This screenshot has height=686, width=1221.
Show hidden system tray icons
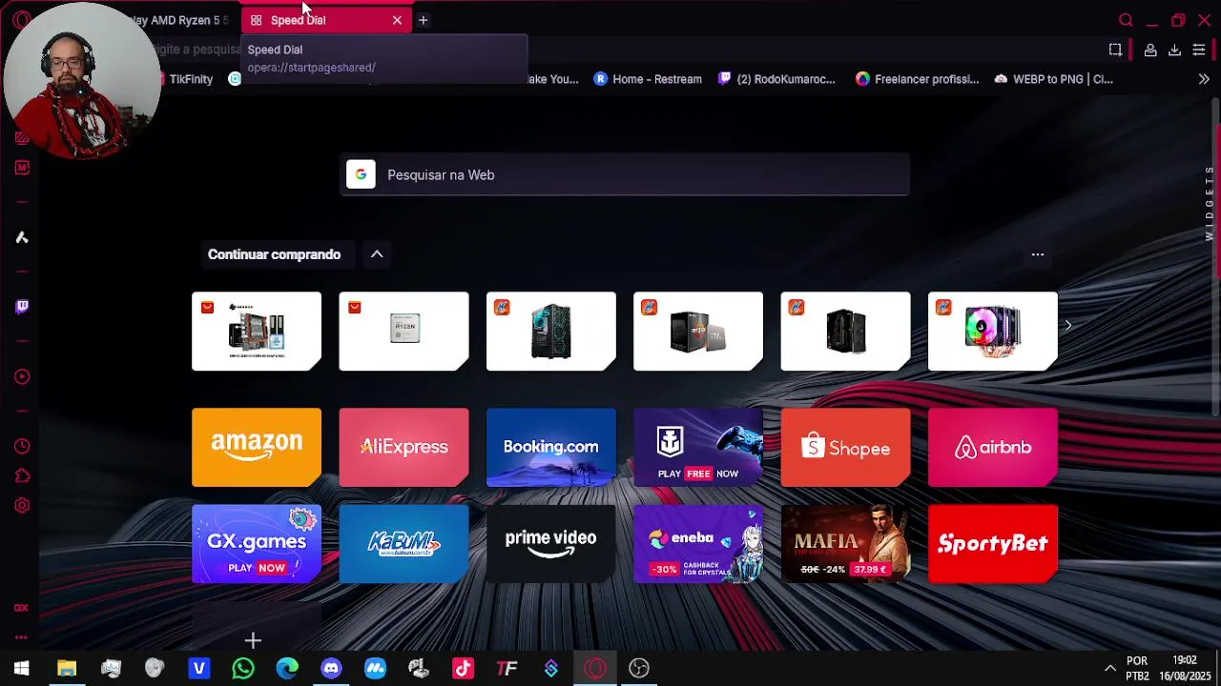1109,668
